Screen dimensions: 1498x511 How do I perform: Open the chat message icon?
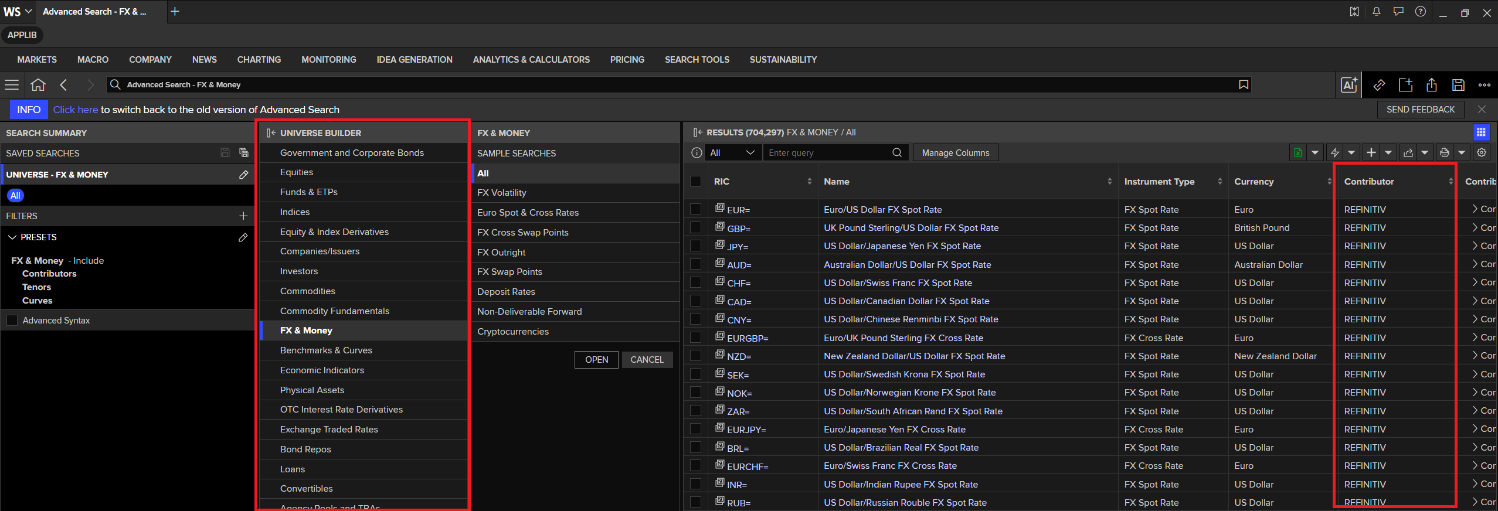click(x=1398, y=12)
